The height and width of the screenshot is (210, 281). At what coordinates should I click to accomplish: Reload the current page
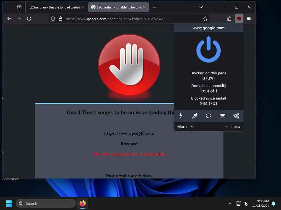[29, 19]
